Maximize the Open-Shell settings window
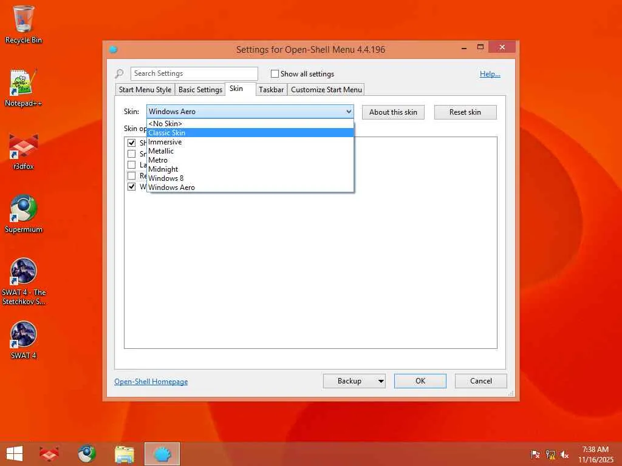 coord(480,47)
